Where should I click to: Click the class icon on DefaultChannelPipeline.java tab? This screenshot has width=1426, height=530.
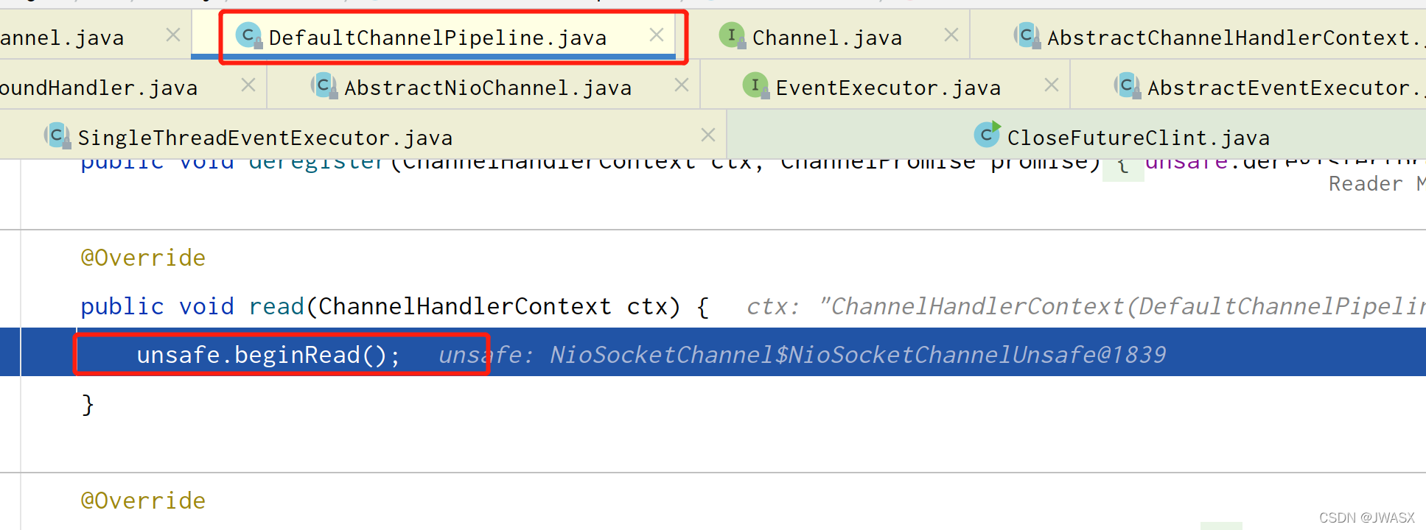click(x=249, y=35)
